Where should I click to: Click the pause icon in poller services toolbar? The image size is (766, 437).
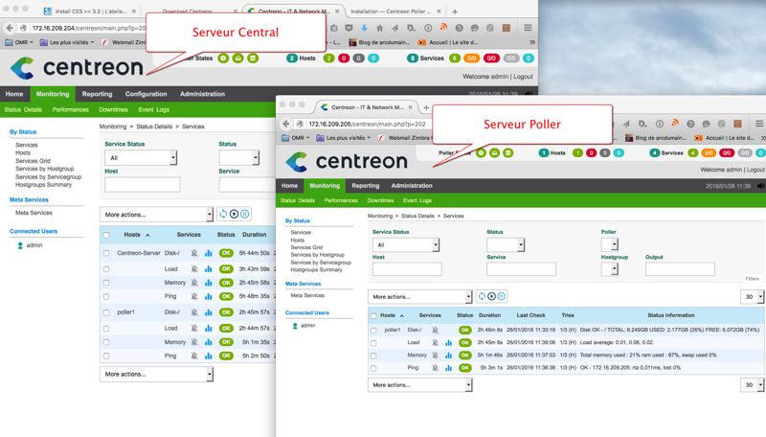[x=501, y=297]
